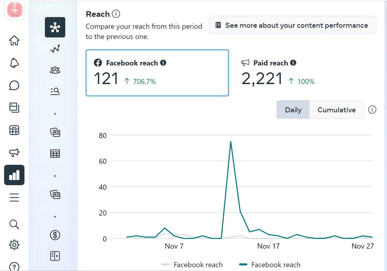Open the Notifications bell icon
Screen dimensions: 387x271
(14, 63)
